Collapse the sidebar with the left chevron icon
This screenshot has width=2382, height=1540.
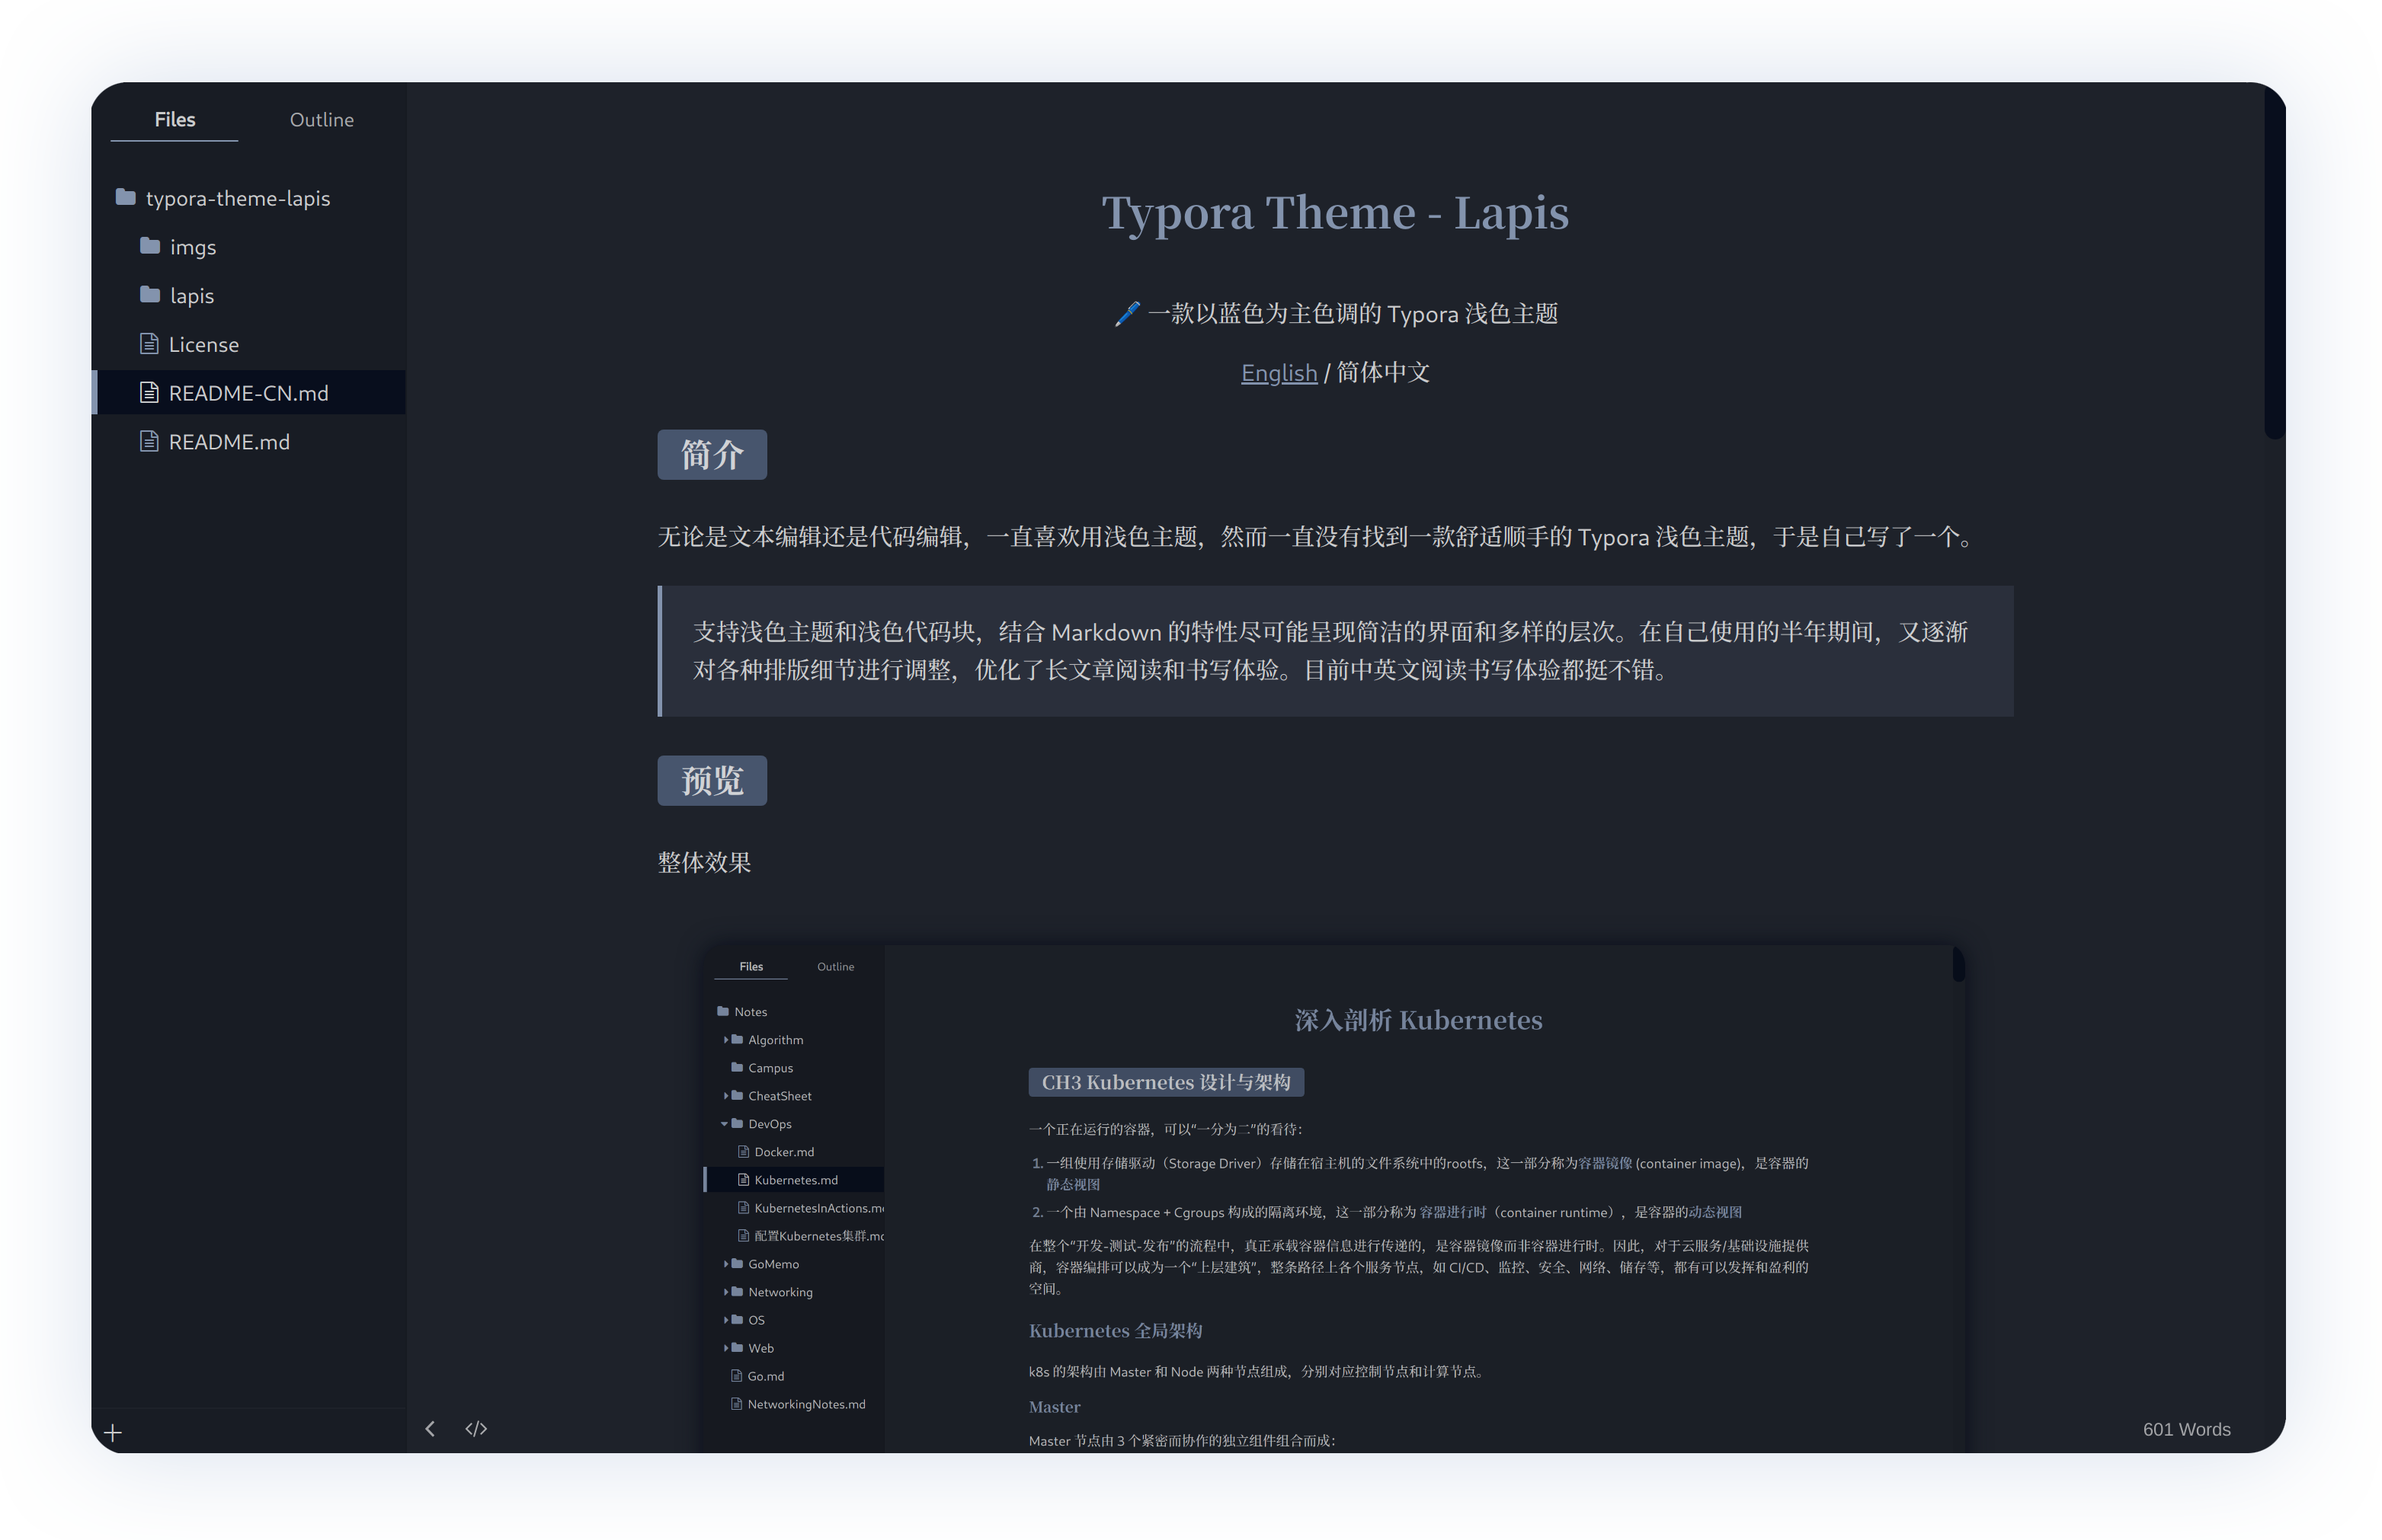click(431, 1428)
